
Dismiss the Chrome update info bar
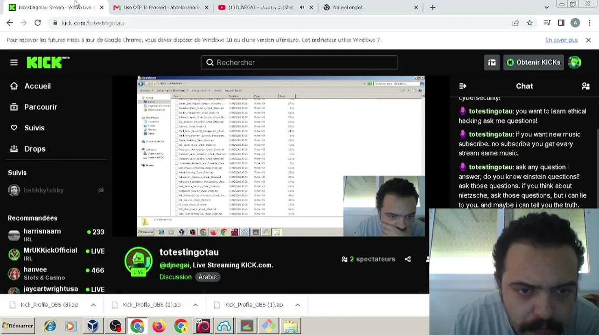[588, 40]
